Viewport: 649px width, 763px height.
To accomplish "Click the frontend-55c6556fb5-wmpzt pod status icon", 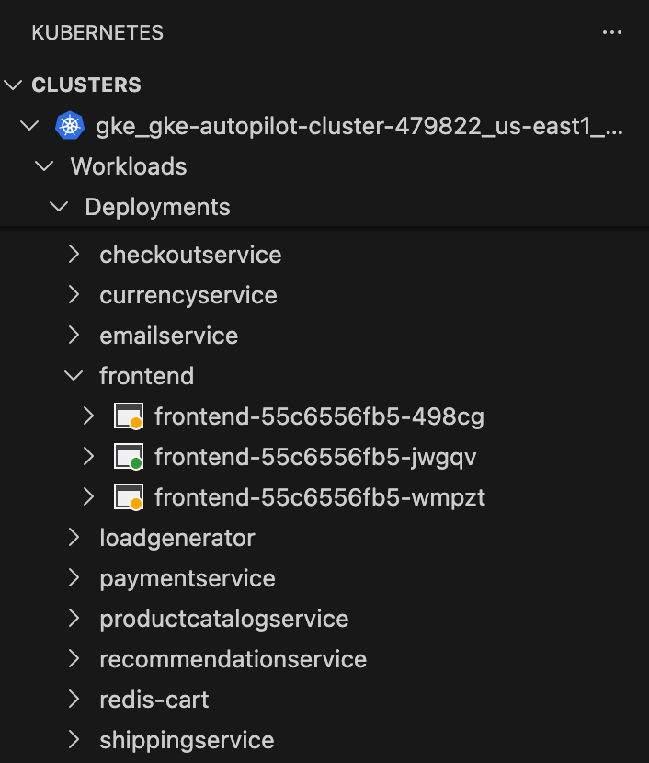I will pyautogui.click(x=129, y=497).
